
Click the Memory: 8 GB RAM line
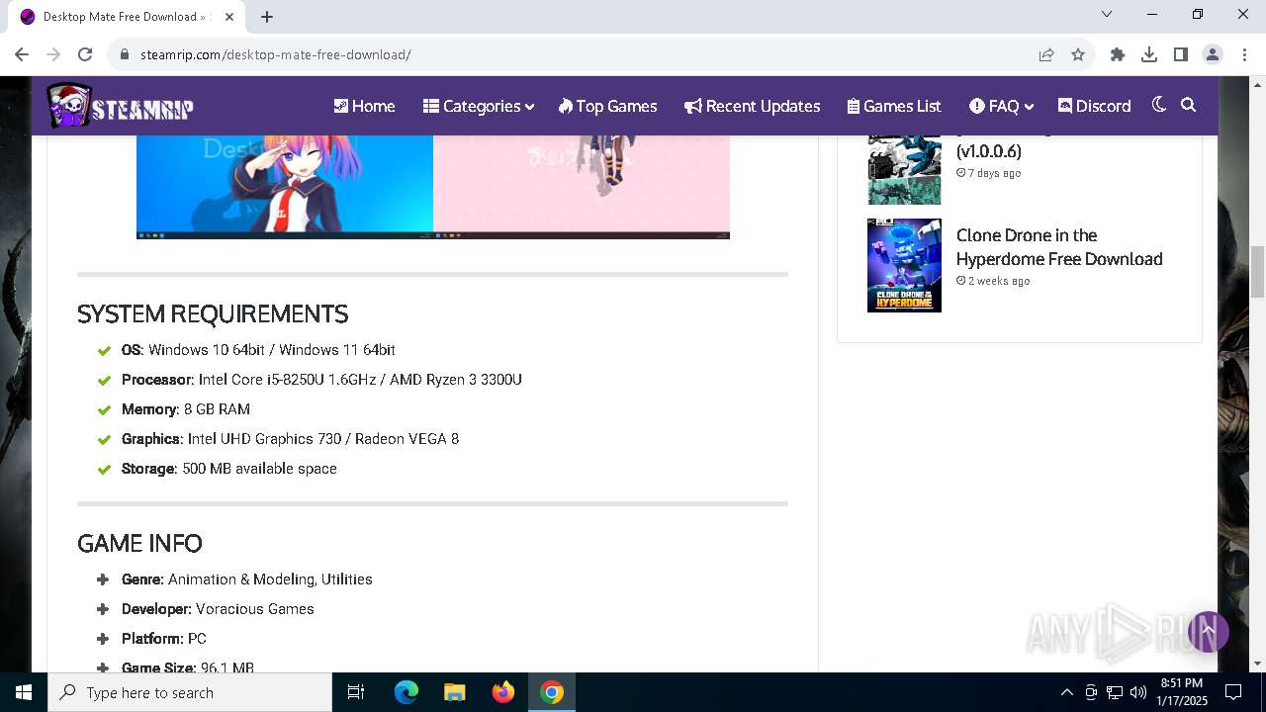click(x=186, y=409)
